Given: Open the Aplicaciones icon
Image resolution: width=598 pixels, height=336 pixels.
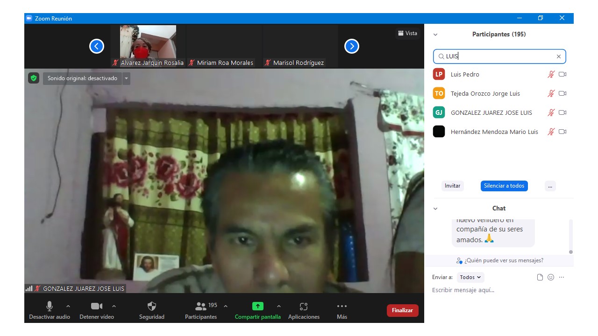Looking at the screenshot, I should tap(304, 306).
